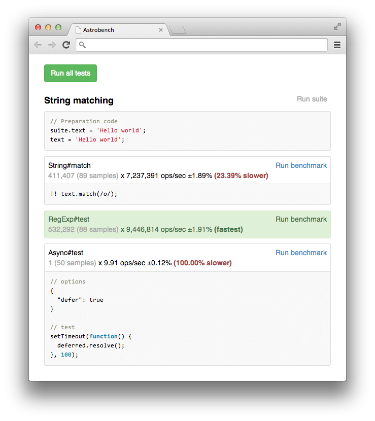Run benchmark for String#match
Viewport: 375px width, 421px height.
[x=301, y=165]
